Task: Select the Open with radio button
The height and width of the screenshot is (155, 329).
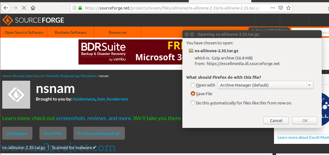Action: (193, 85)
